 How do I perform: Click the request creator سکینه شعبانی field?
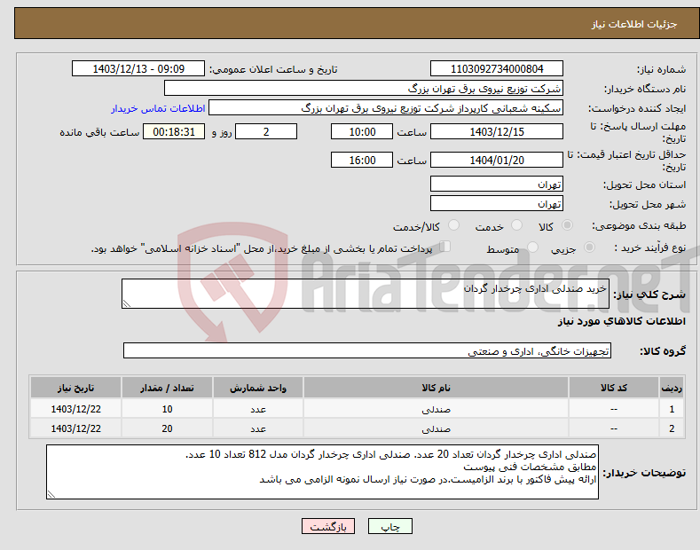pos(386,108)
